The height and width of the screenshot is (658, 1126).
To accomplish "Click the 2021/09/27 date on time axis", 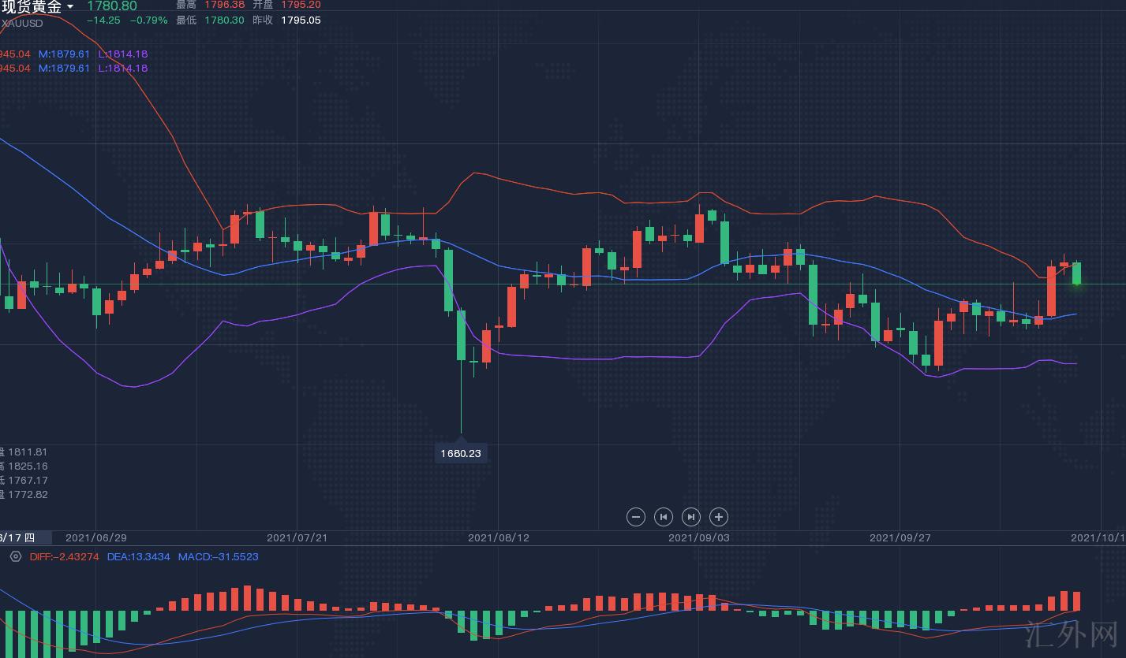I will tap(900, 537).
